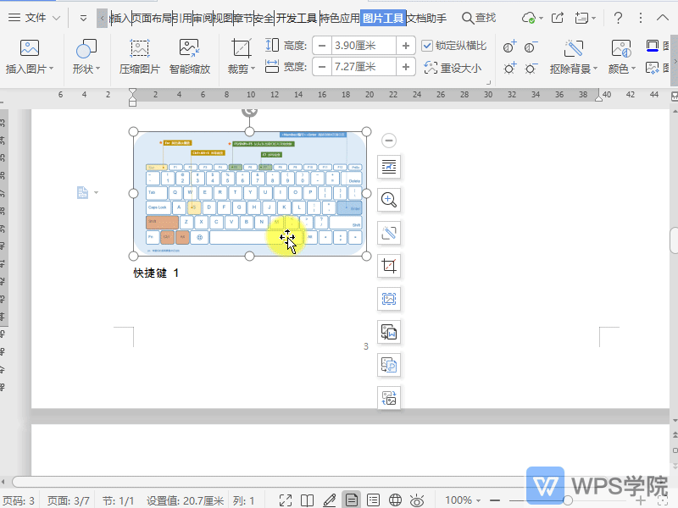Viewport: 678px width, 508px height.
Task: Open the layout options floating icon
Action: coord(389,168)
